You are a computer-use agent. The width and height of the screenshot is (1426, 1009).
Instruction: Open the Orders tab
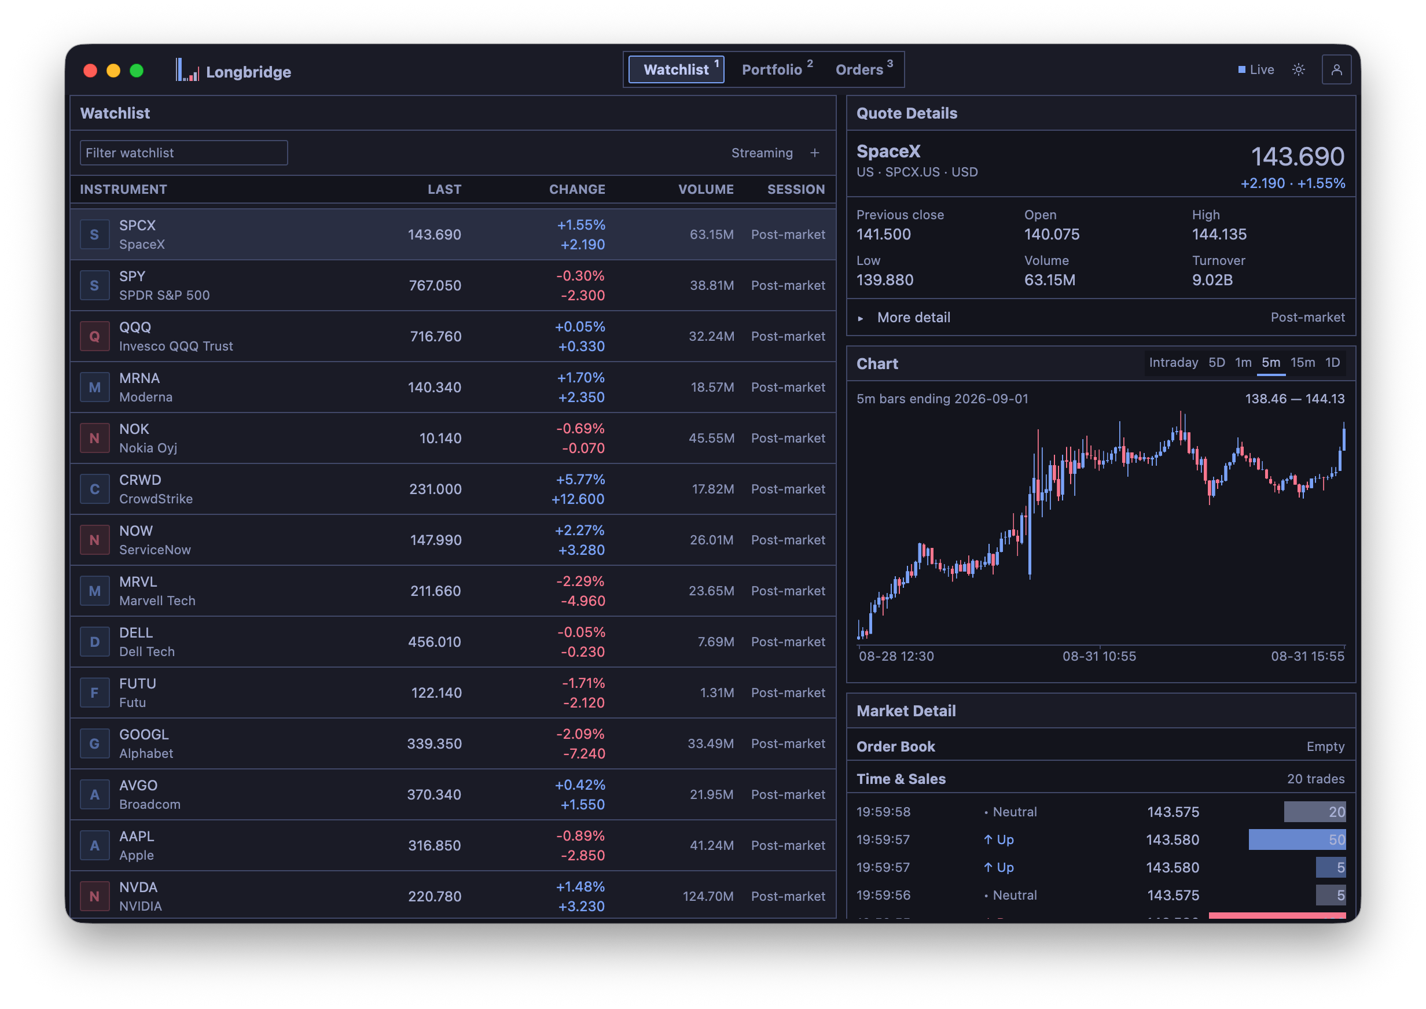pyautogui.click(x=863, y=69)
